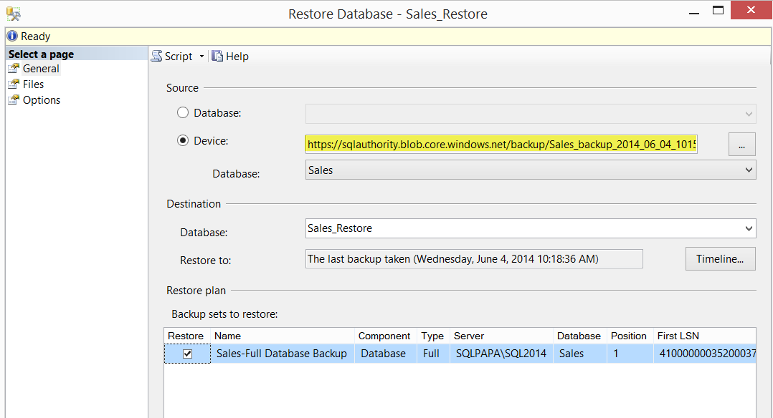Click the Position value '1' cell
The width and height of the screenshot is (773, 418).
(x=630, y=354)
